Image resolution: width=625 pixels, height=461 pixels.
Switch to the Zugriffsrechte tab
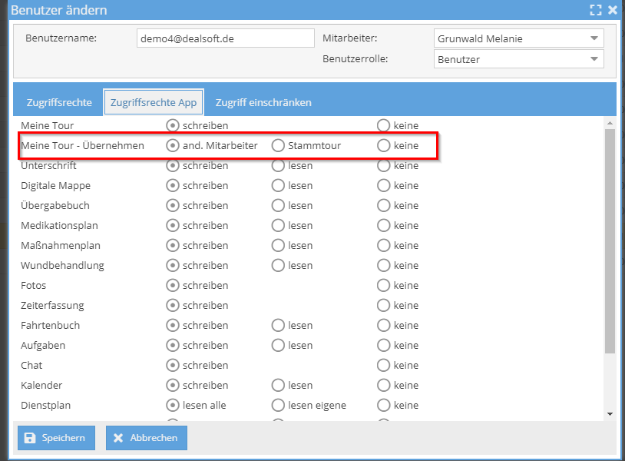pyautogui.click(x=60, y=102)
